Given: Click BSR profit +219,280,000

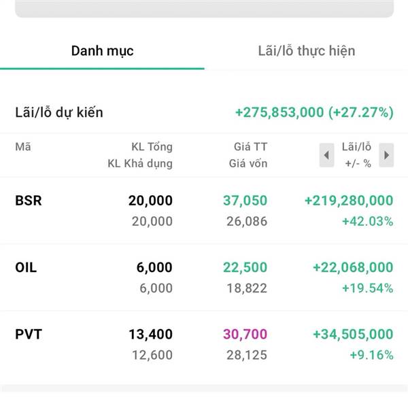Looking at the screenshot, I should point(348,201).
